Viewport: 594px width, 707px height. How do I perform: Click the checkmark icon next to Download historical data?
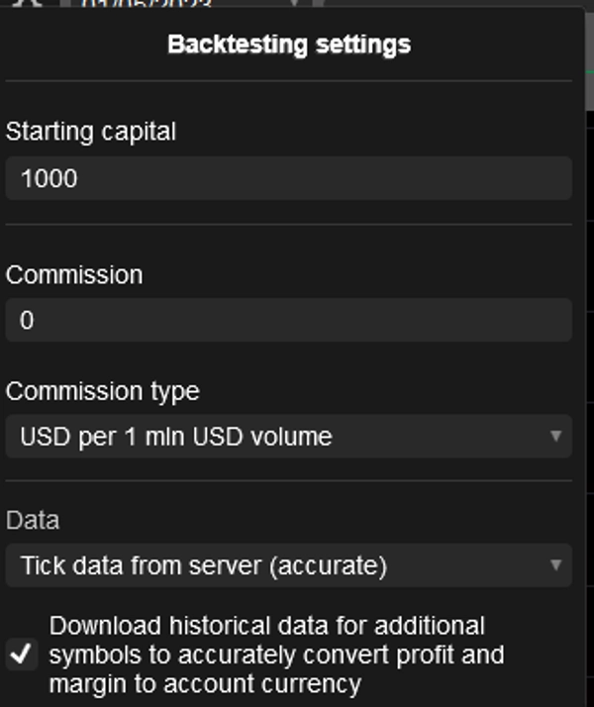tap(22, 655)
